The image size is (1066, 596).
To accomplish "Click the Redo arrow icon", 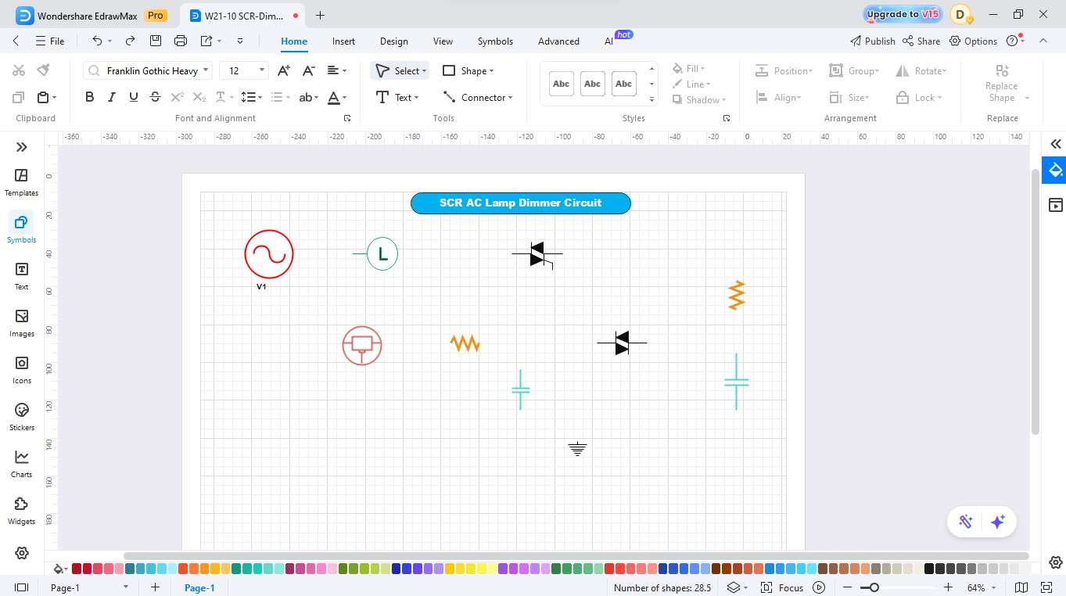I will click(x=130, y=41).
